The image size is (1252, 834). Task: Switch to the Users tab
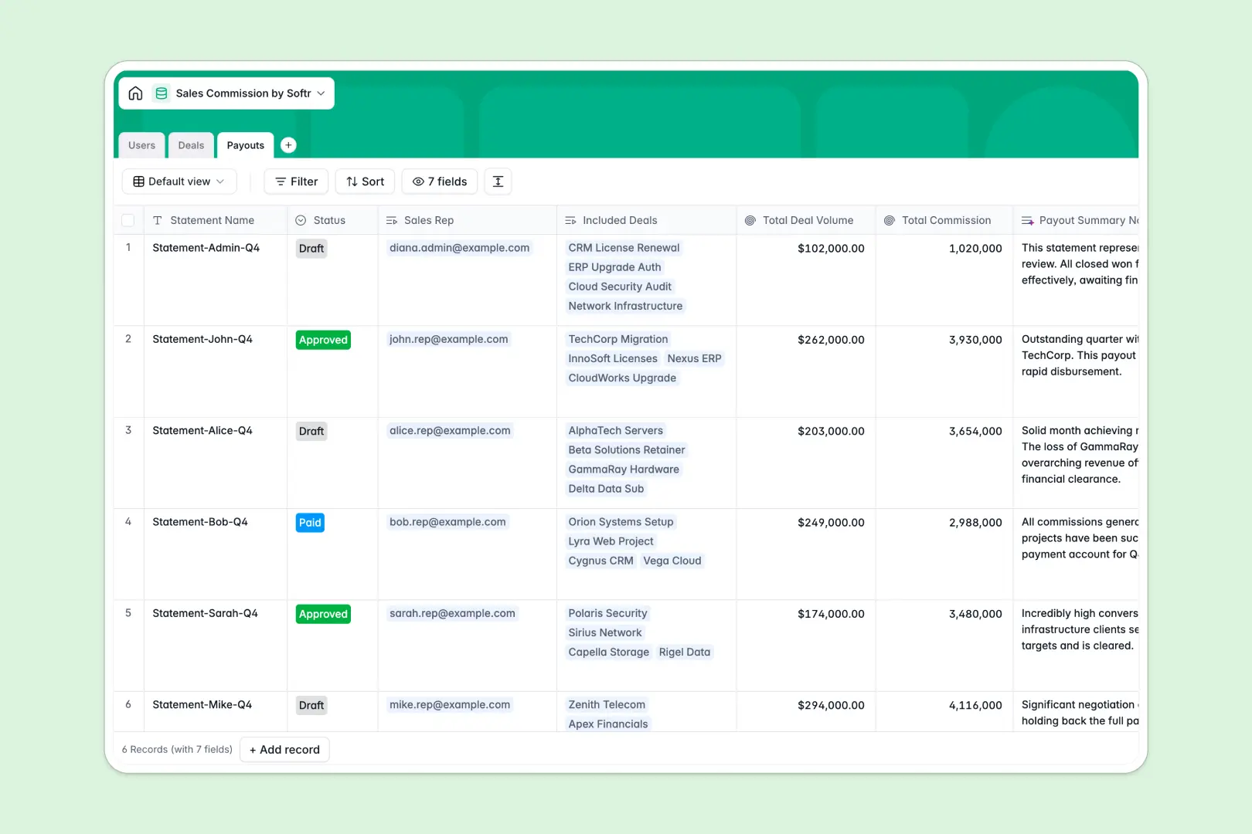[x=141, y=145]
